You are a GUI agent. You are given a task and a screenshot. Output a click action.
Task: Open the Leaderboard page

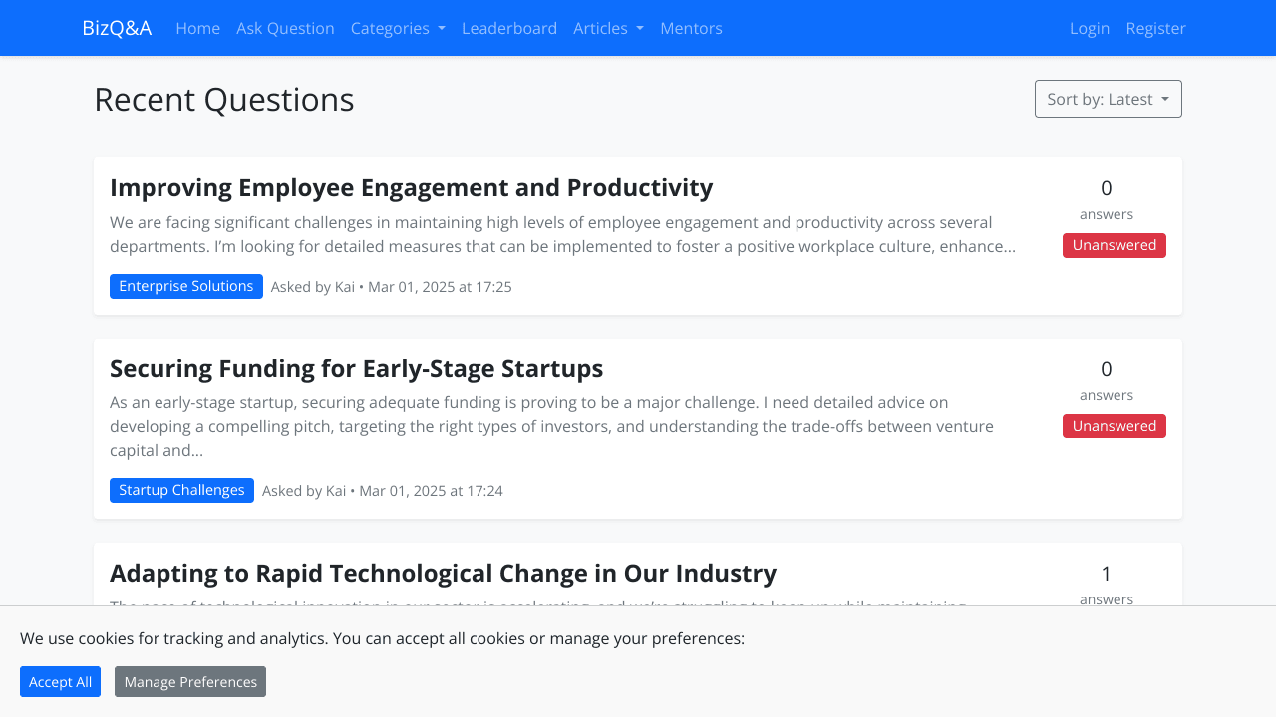tap(509, 28)
